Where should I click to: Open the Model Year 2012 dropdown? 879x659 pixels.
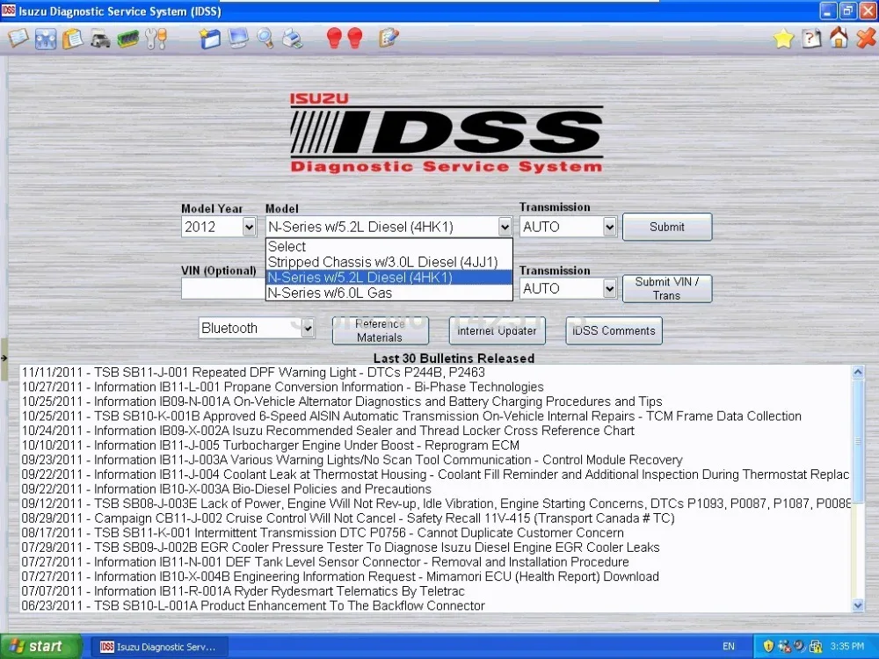[x=219, y=227]
